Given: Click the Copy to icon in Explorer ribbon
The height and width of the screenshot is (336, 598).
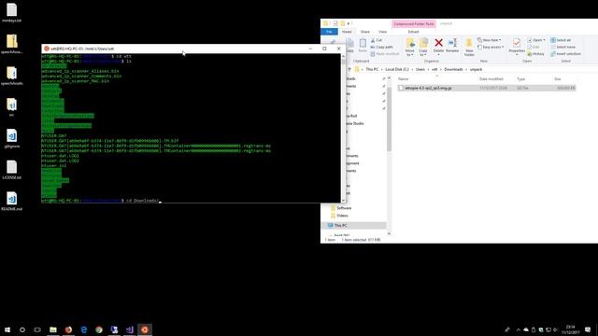Looking at the screenshot, I should [423, 43].
